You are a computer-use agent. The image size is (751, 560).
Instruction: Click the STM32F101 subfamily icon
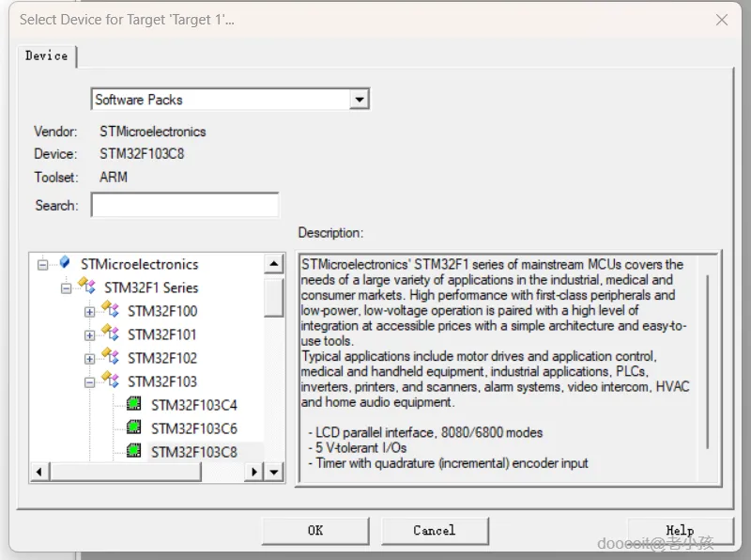coord(111,333)
